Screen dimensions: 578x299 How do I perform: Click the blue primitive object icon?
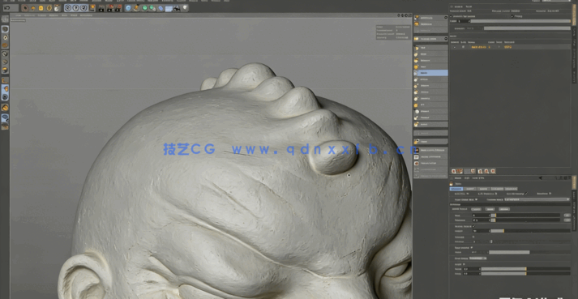[x=128, y=8]
